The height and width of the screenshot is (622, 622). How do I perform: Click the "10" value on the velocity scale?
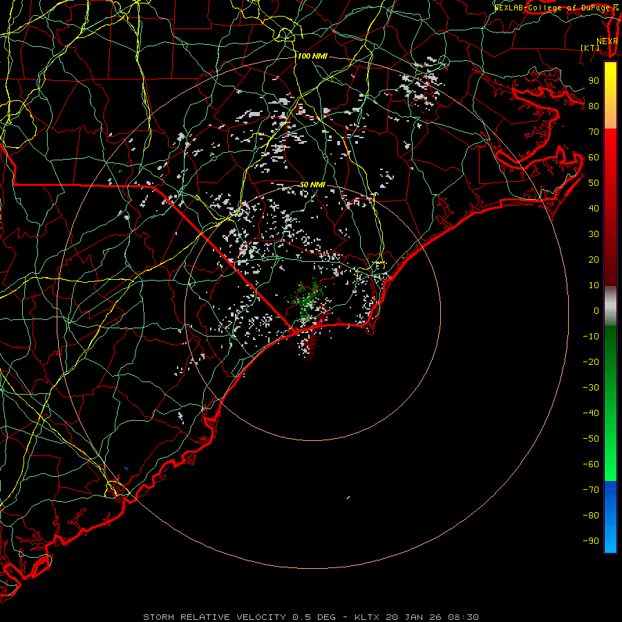[x=594, y=285]
